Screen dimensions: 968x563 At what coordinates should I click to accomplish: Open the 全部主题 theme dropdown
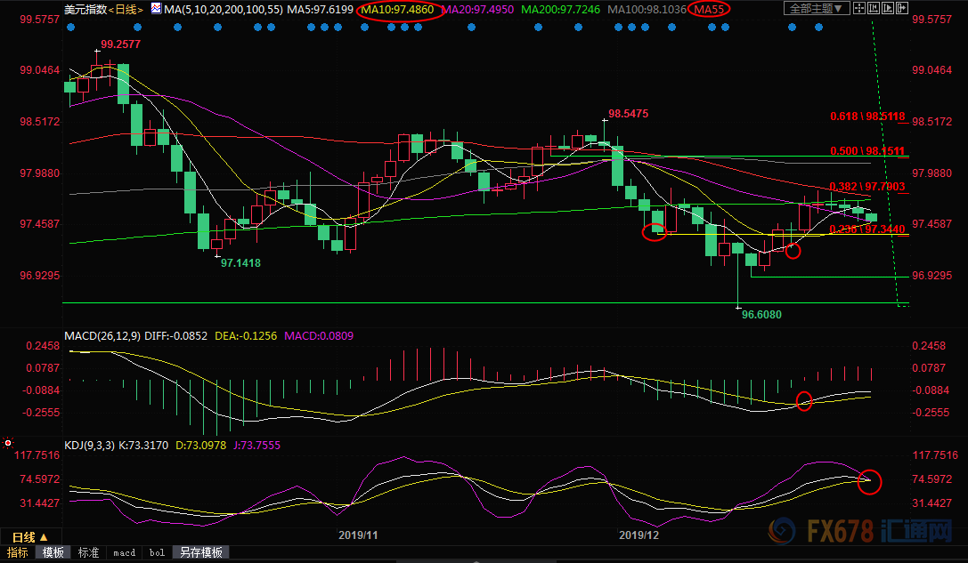point(812,9)
